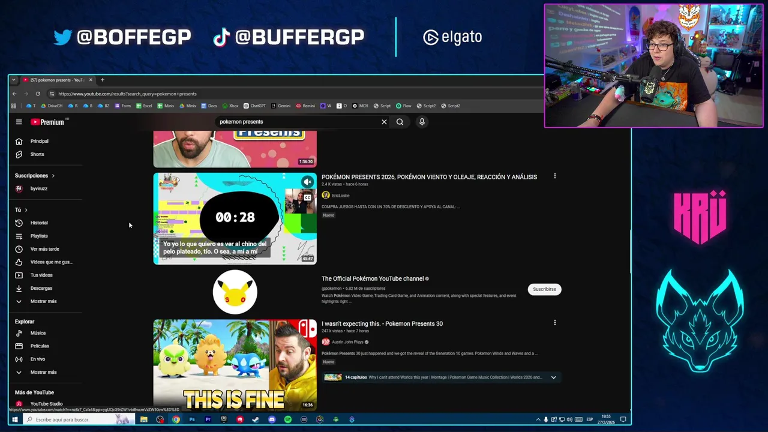Viewport: 768px width, 432px height.
Task: Open Spotify from the taskbar
Action: click(x=288, y=419)
